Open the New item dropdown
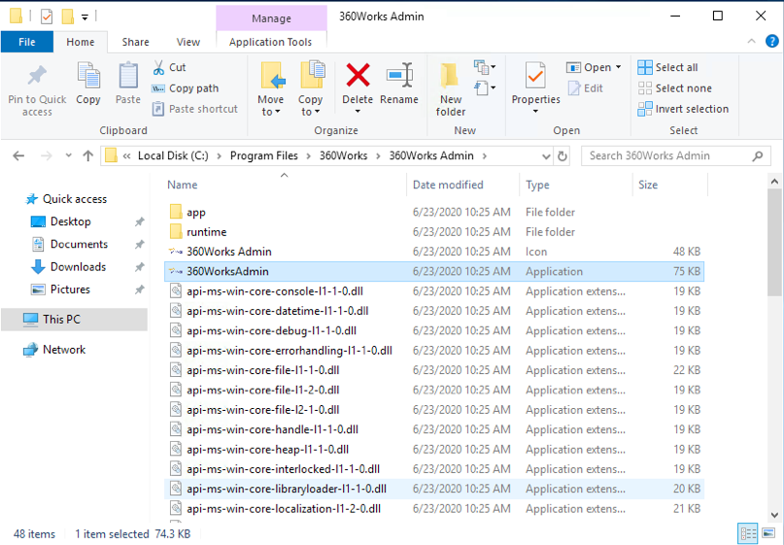784x545 pixels. point(485,66)
